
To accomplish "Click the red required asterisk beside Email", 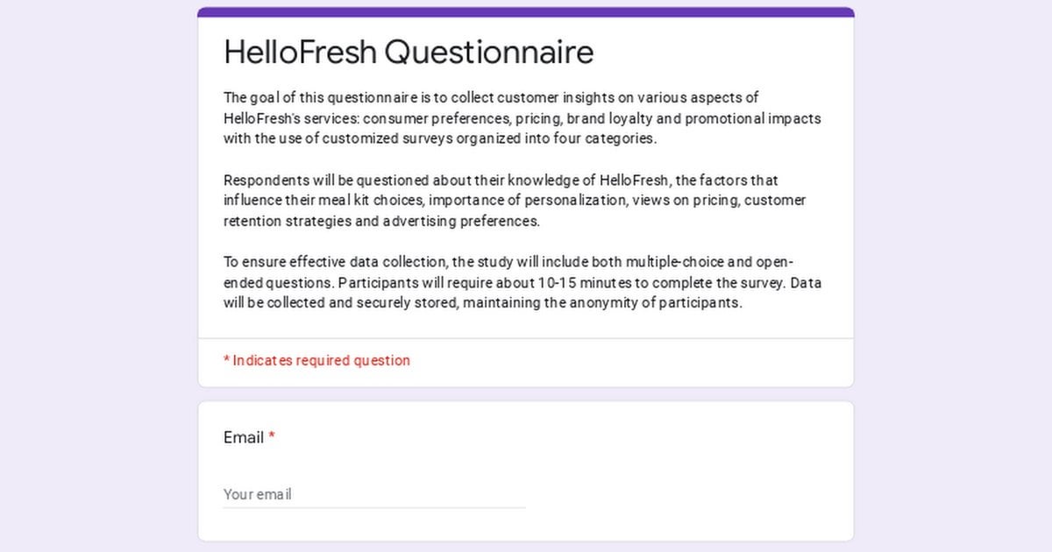I will 272,437.
